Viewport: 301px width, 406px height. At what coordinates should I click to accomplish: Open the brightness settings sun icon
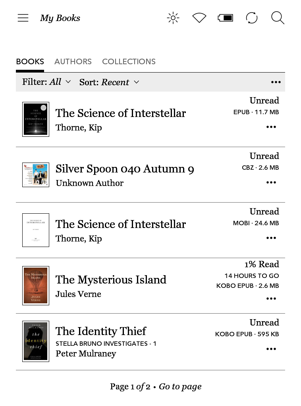click(173, 18)
